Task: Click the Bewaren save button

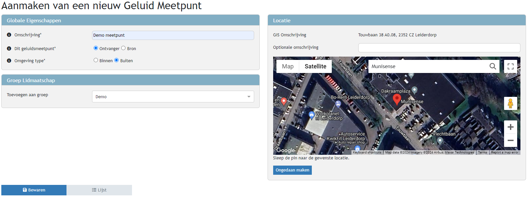Action: [34, 190]
